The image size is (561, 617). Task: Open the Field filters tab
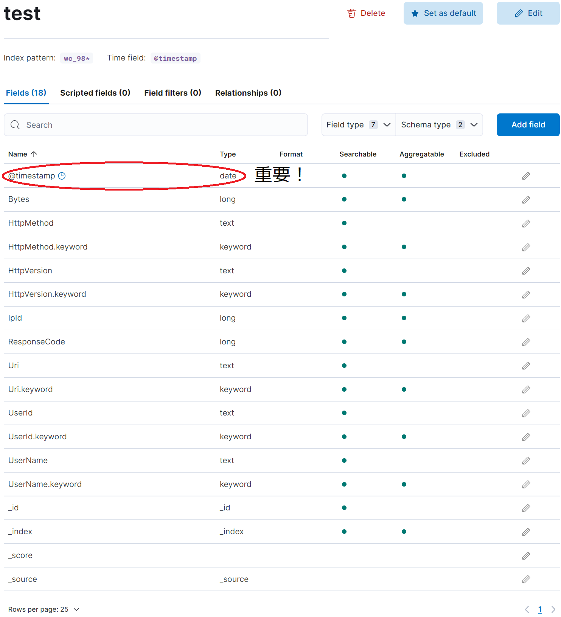tap(172, 93)
